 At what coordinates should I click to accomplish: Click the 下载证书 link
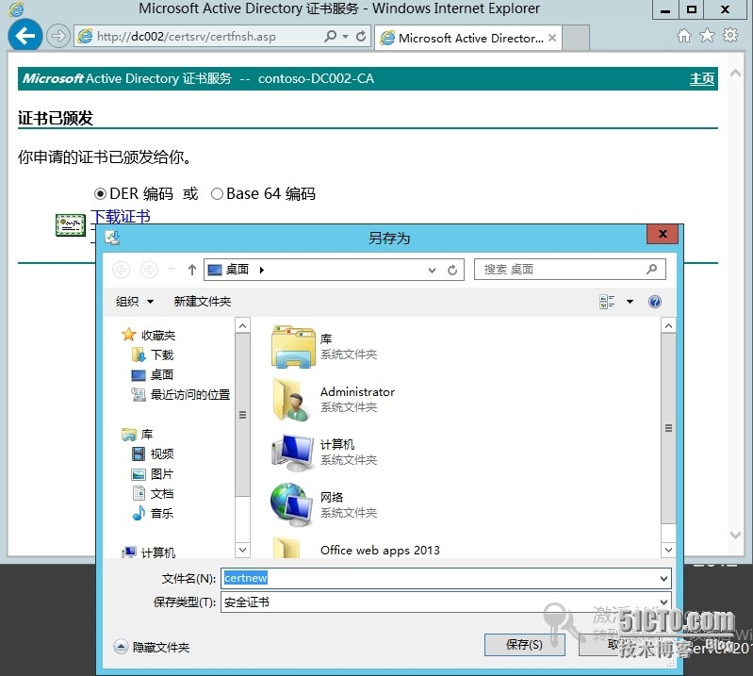click(x=121, y=216)
